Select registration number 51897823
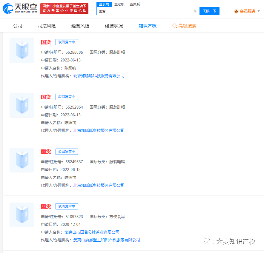Screen dimensions: 264x253 pos(74,217)
